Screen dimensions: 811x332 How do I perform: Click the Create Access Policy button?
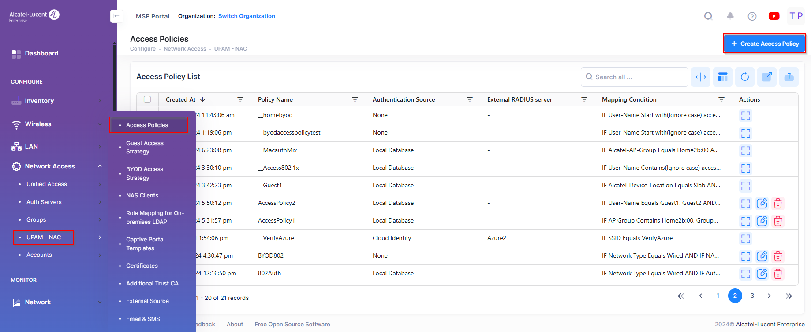point(764,44)
